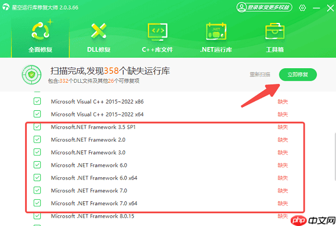Open the 全面修复 full repair icon
The width and height of the screenshot is (336, 226).
click(41, 31)
